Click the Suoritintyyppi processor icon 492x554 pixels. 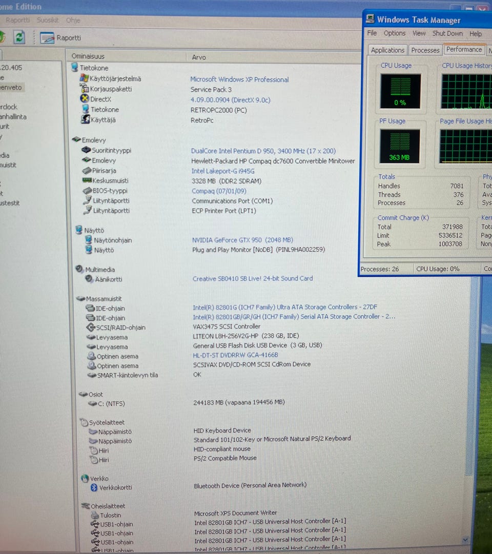86,150
